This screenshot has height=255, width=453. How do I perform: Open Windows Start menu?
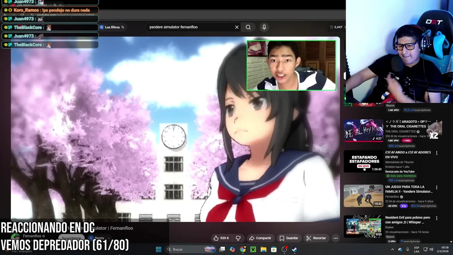click(x=159, y=249)
